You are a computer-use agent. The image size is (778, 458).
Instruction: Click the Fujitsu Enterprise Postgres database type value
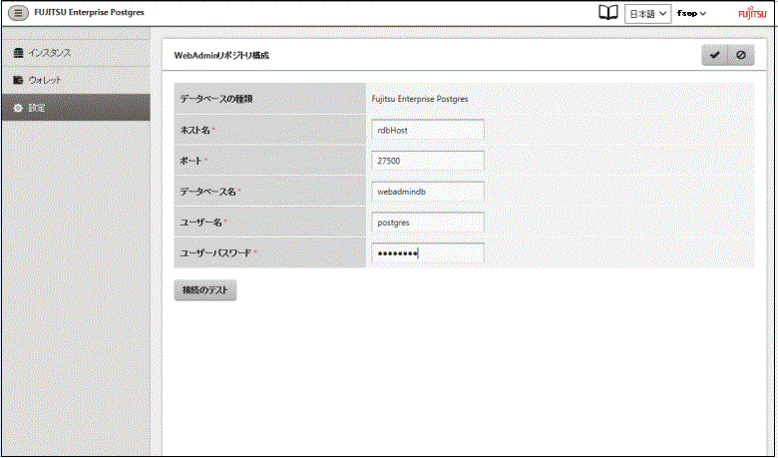coord(420,99)
